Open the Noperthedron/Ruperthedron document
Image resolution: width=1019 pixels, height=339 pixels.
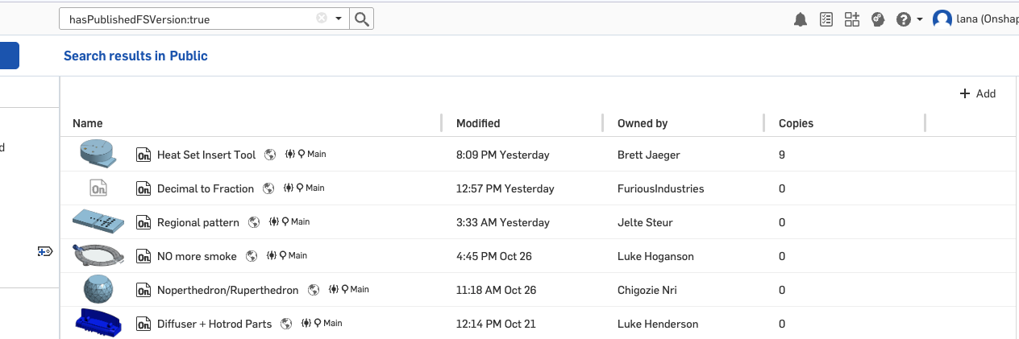coord(227,290)
